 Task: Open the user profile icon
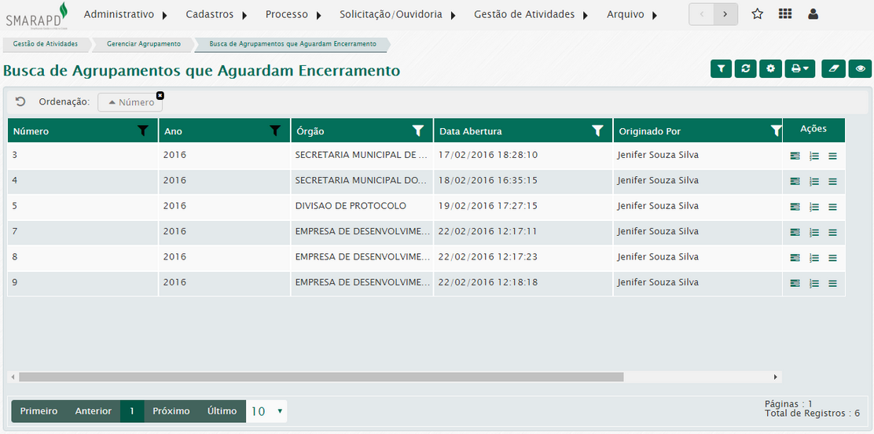click(813, 14)
